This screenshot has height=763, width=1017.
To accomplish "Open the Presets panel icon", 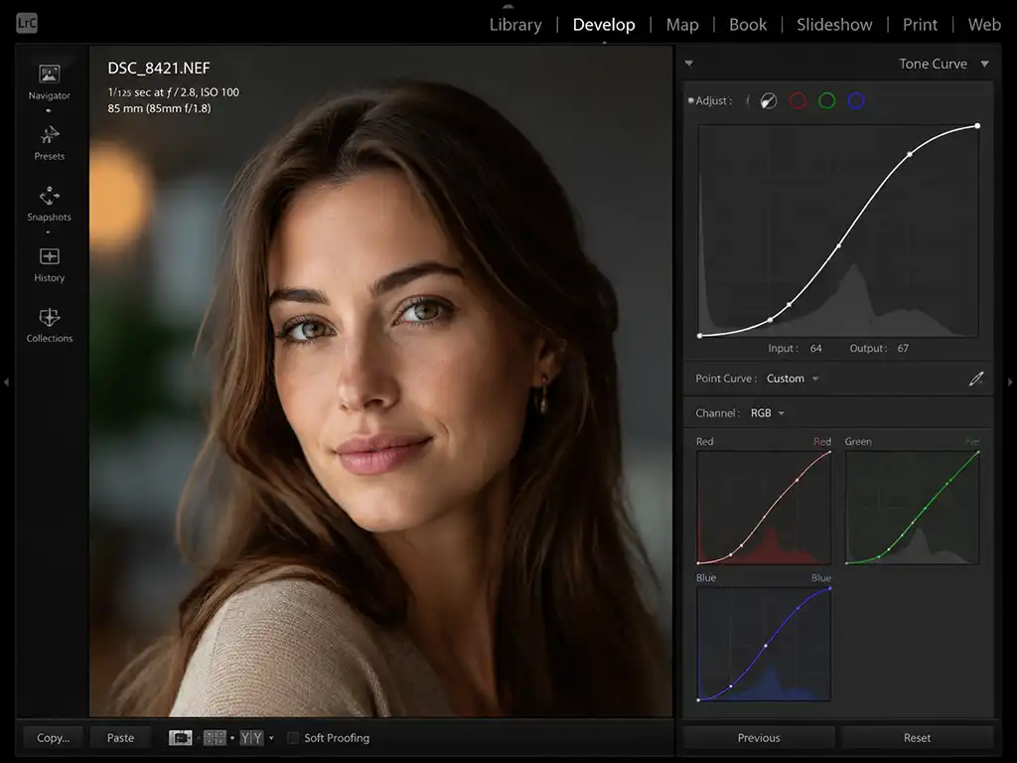I will tap(50, 135).
